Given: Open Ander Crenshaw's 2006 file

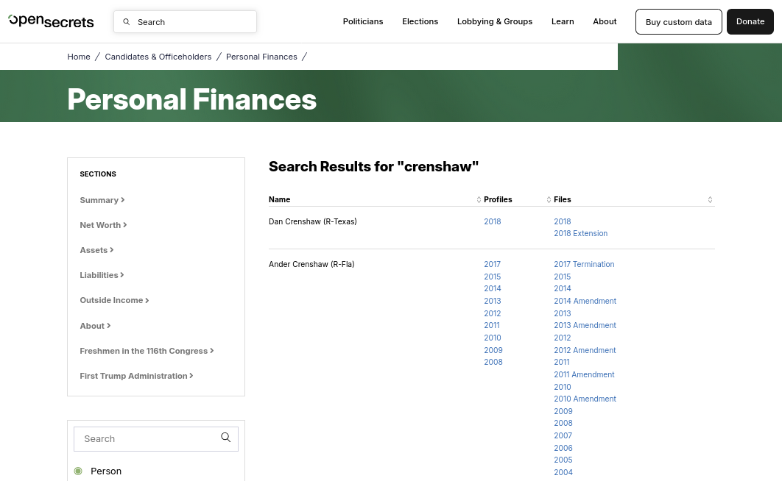Looking at the screenshot, I should click(563, 448).
